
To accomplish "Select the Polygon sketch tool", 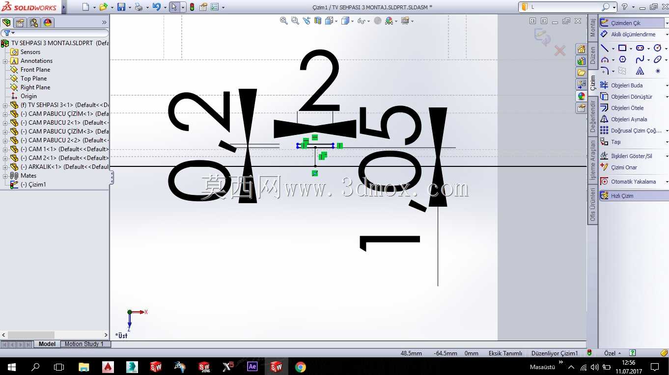I will point(622,59).
